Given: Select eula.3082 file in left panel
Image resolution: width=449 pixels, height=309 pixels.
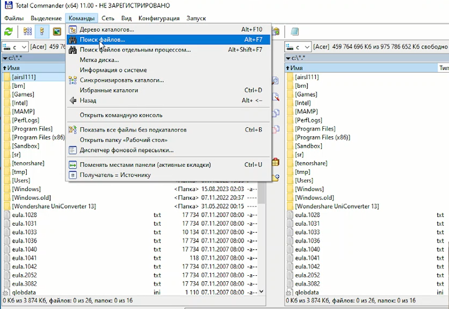Looking at the screenshot, I should (25, 284).
